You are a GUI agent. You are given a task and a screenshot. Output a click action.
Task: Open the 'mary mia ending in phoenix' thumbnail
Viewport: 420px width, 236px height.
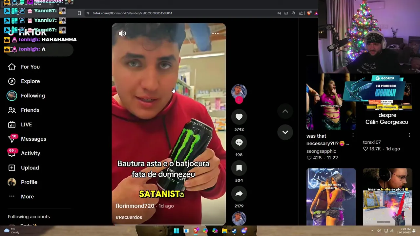[331, 197]
